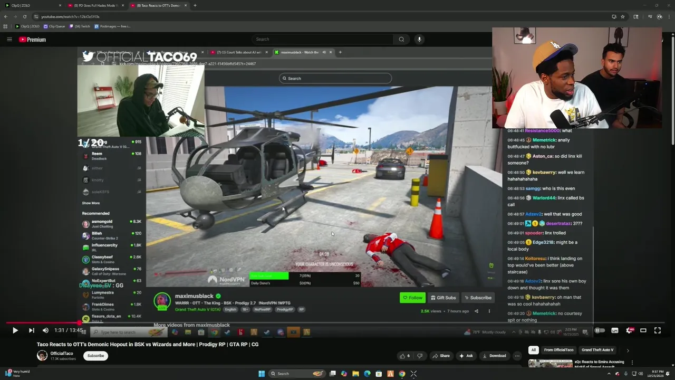Image resolution: width=675 pixels, height=380 pixels.
Task: Dislike the video with thumbs down
Action: [x=420, y=356]
